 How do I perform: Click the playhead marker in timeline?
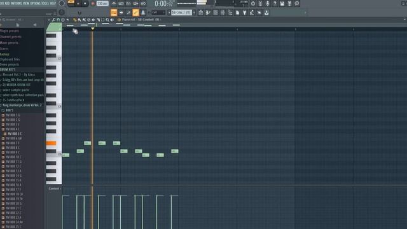pos(93,29)
